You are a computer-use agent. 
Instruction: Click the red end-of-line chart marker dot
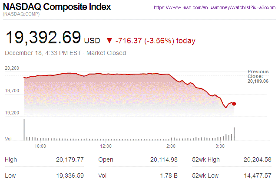tap(234, 104)
